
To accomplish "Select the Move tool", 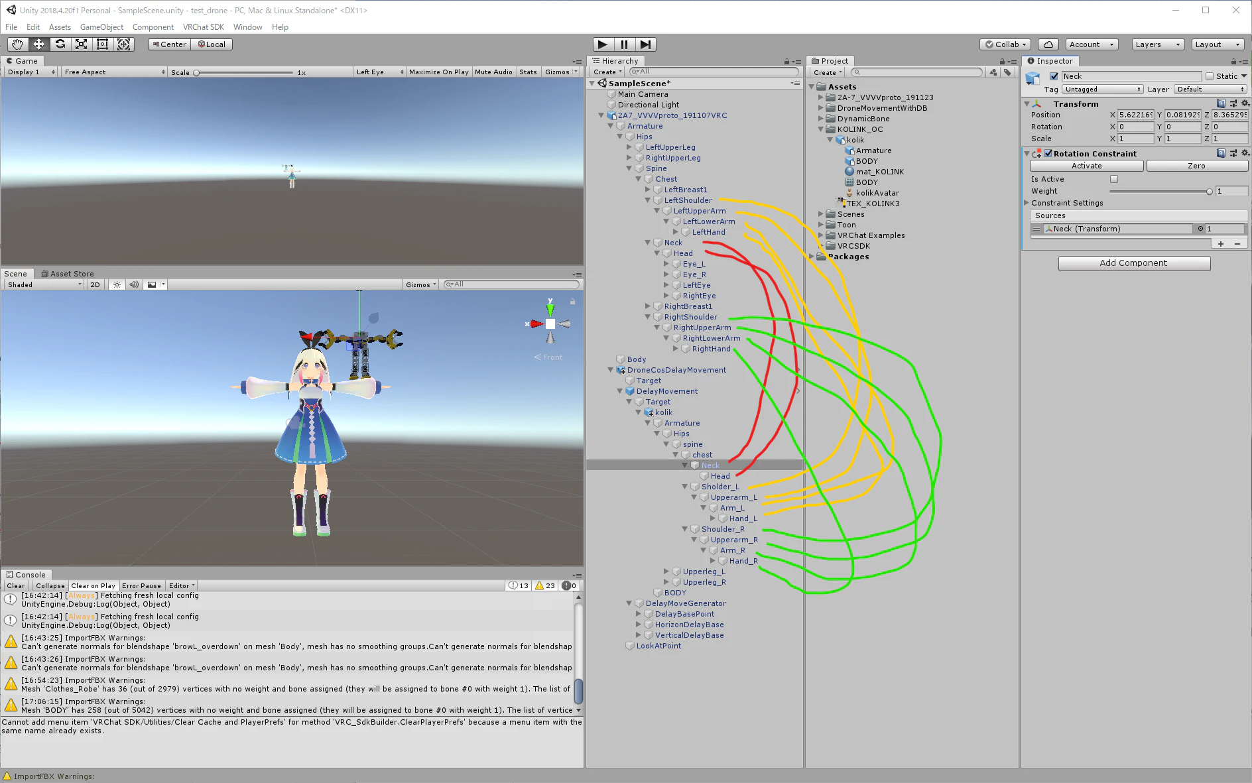I will [38, 44].
